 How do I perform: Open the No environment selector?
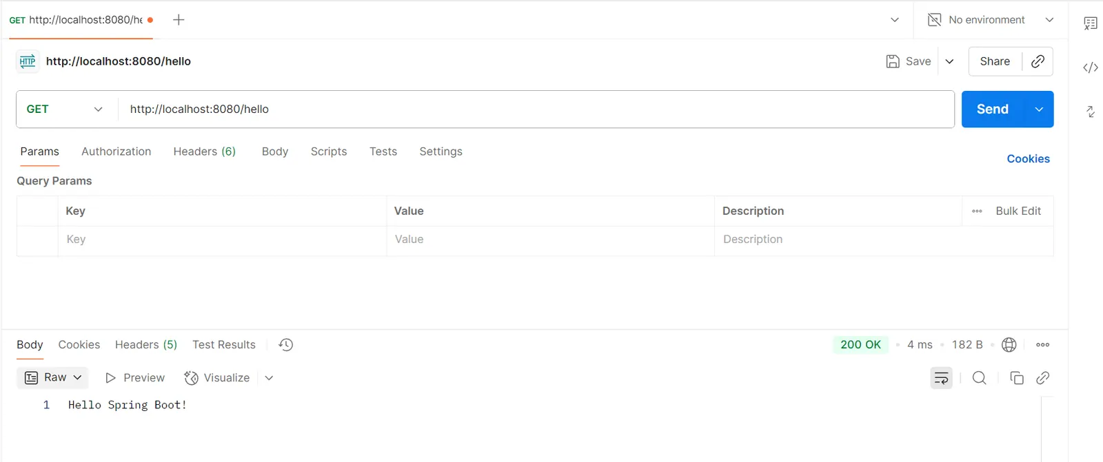coord(990,20)
